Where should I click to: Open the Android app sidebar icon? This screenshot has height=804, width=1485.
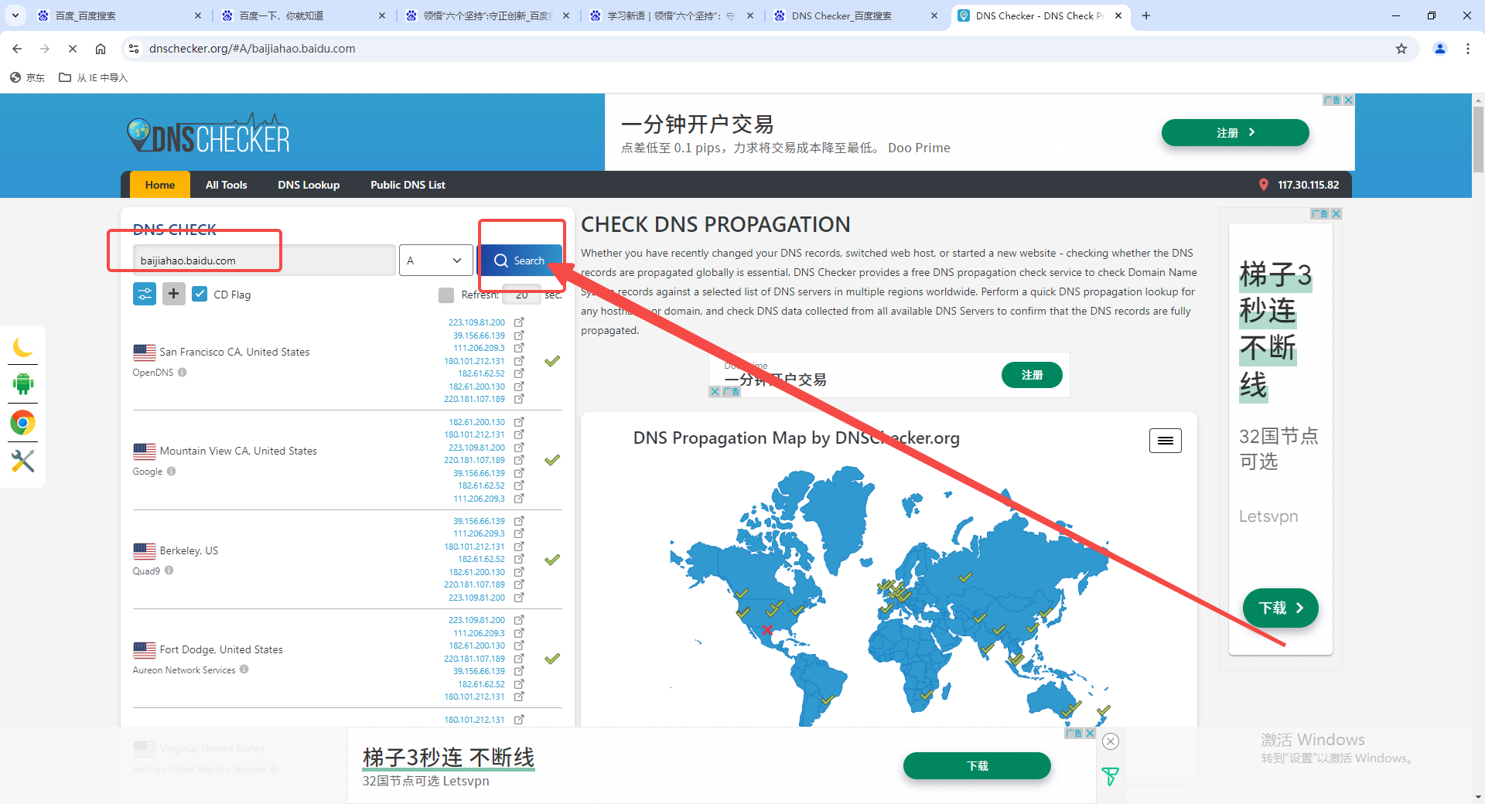tap(23, 383)
